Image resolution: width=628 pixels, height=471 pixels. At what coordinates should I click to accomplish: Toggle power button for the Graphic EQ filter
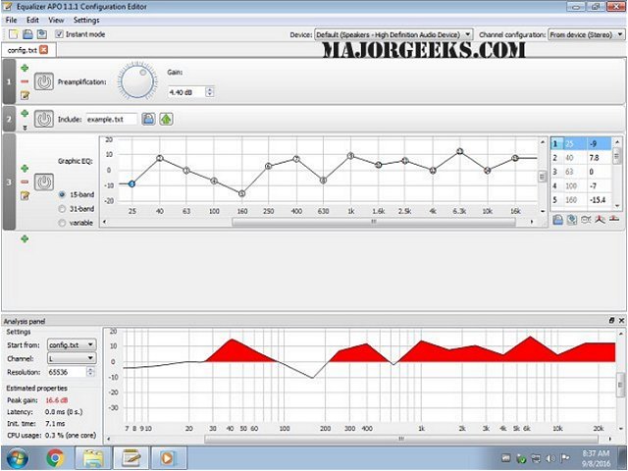(43, 182)
